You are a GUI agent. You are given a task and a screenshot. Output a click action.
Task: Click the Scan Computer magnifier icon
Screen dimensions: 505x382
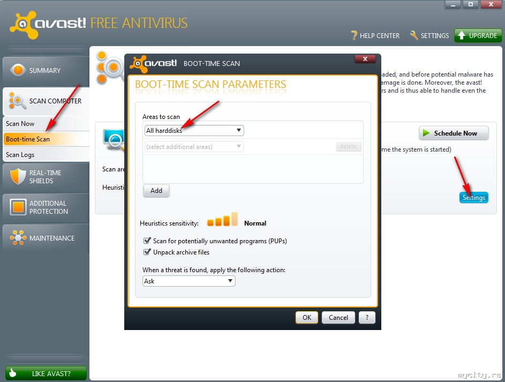pos(17,101)
